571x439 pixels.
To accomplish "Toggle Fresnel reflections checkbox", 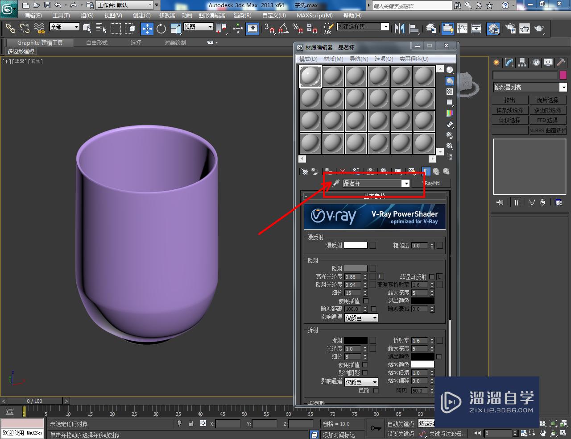I will pos(432,277).
